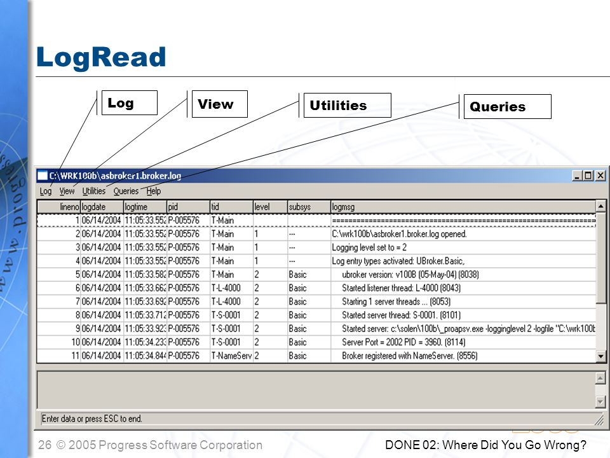
Task: Click the tid column header
Action: (231, 207)
